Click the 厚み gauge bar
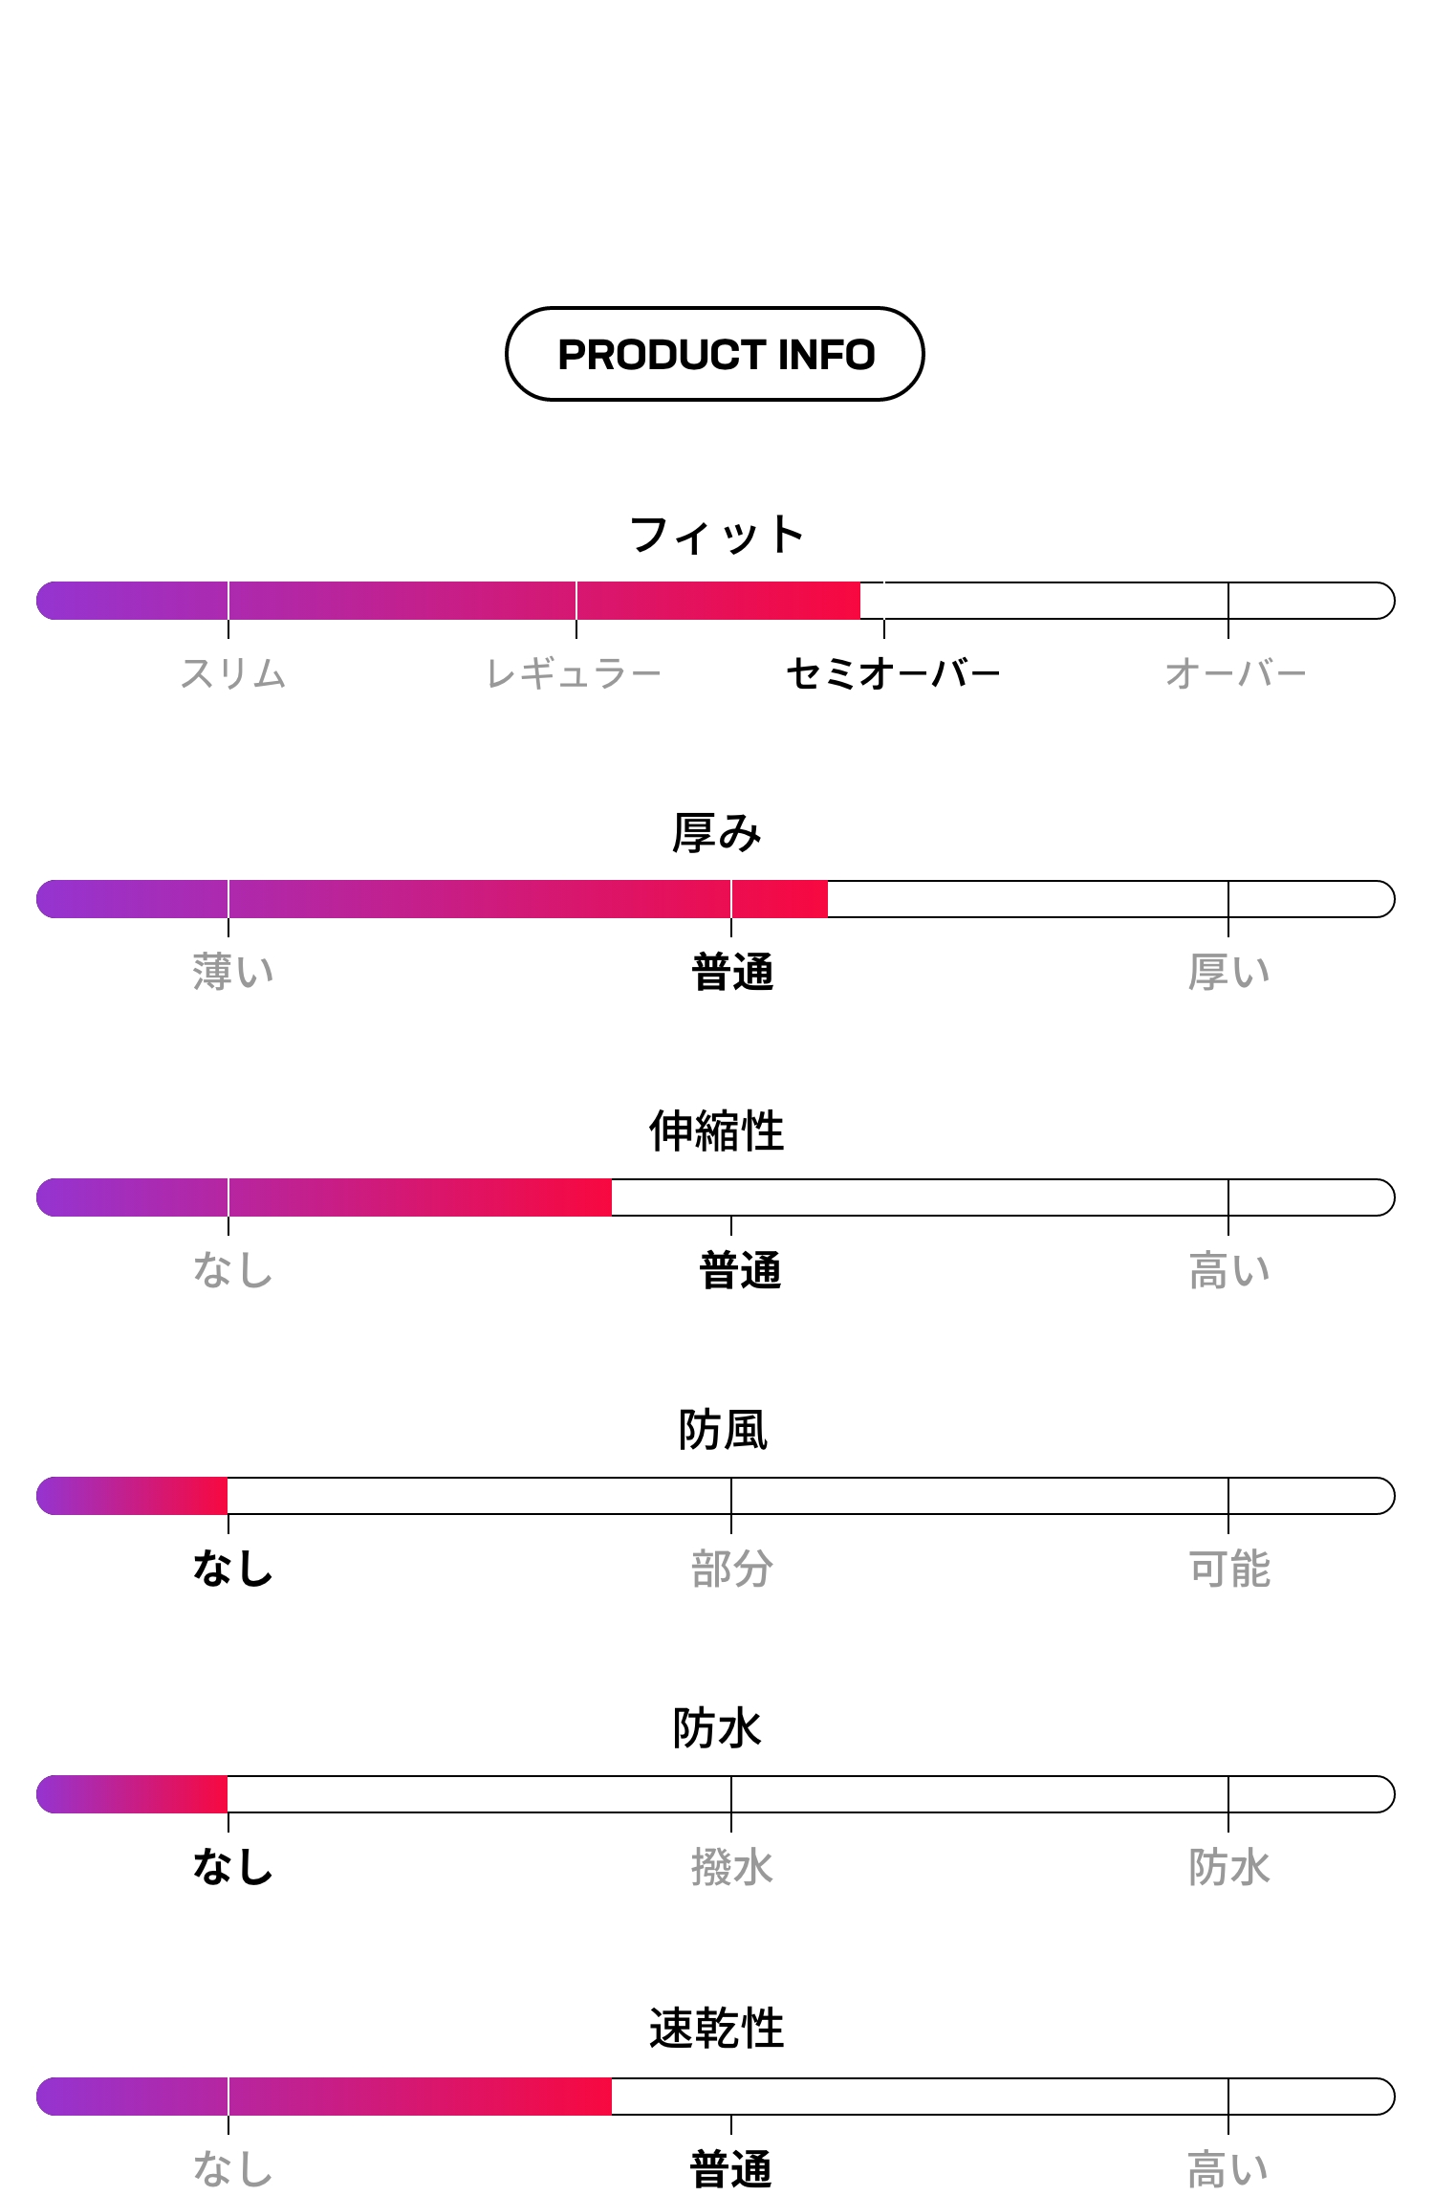Screen dimensions: 1434x2196 coord(716,899)
